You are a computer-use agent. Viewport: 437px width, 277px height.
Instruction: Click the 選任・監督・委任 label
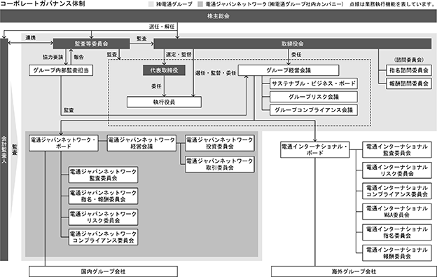coord(216,73)
